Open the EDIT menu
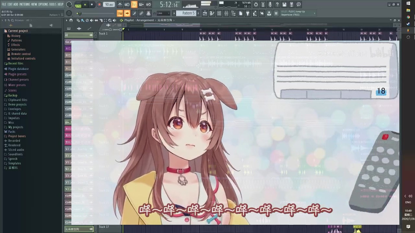 point(10,4)
